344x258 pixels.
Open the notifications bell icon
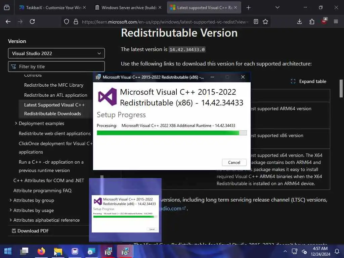[337, 251]
